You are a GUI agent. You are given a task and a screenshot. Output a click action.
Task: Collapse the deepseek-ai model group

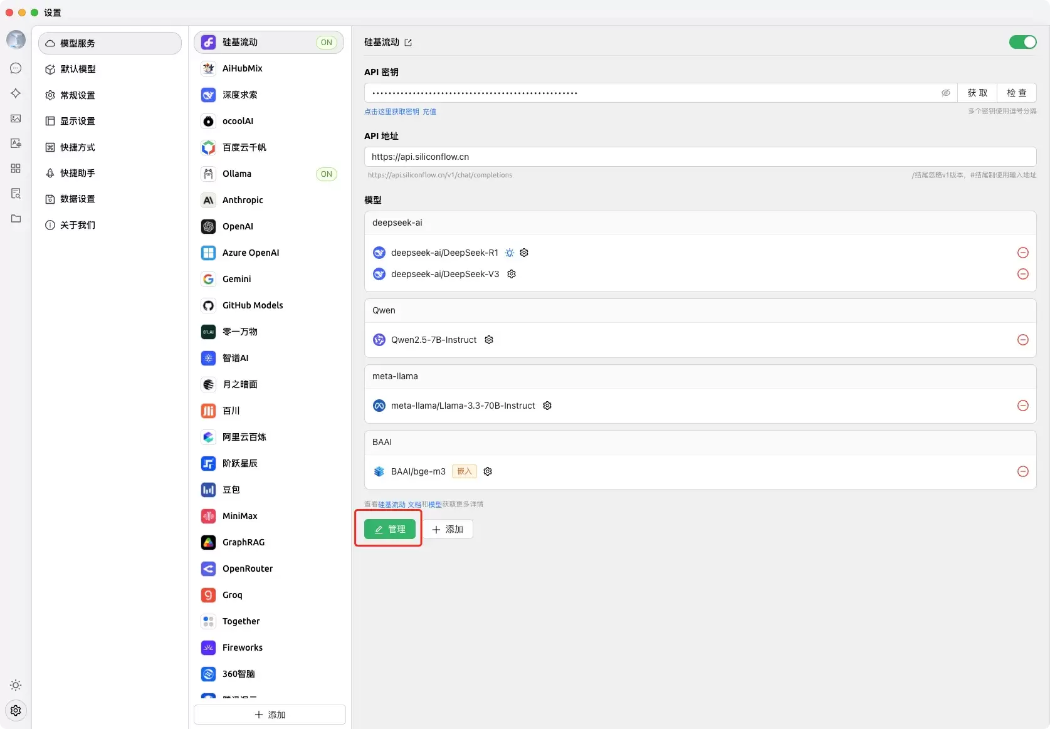(x=700, y=223)
